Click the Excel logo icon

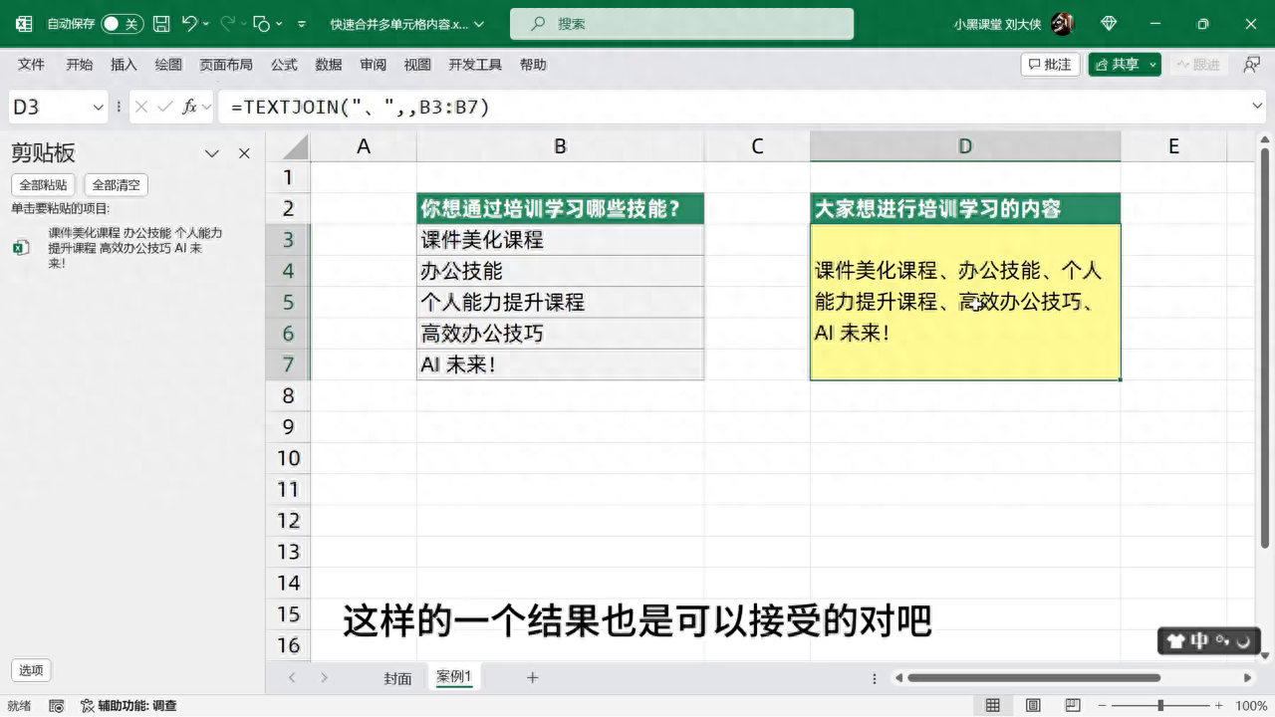tap(24, 23)
